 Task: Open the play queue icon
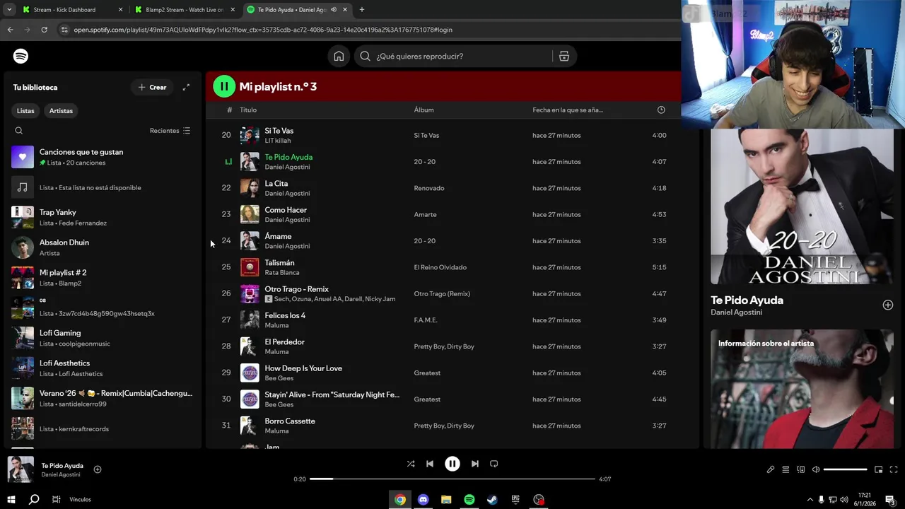(786, 469)
